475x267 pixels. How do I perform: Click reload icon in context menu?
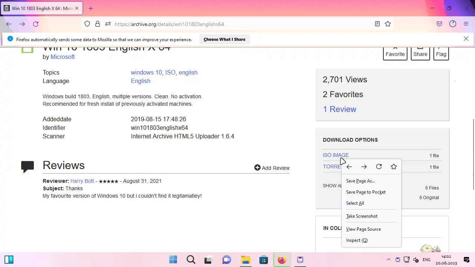pyautogui.click(x=379, y=167)
